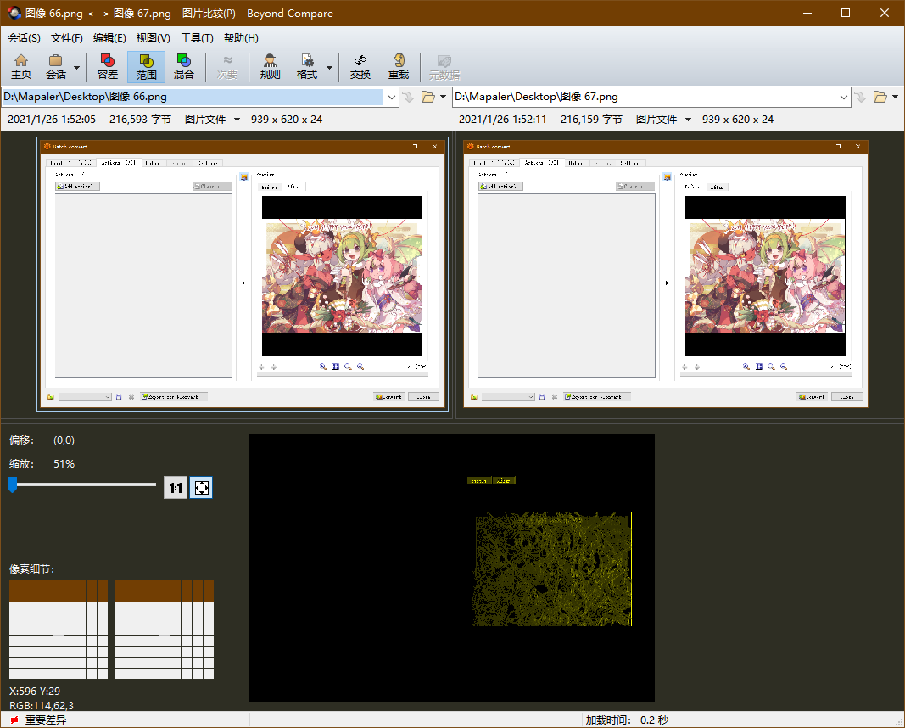
Task: Open the 规则 rules toolbar icon
Action: (x=270, y=66)
